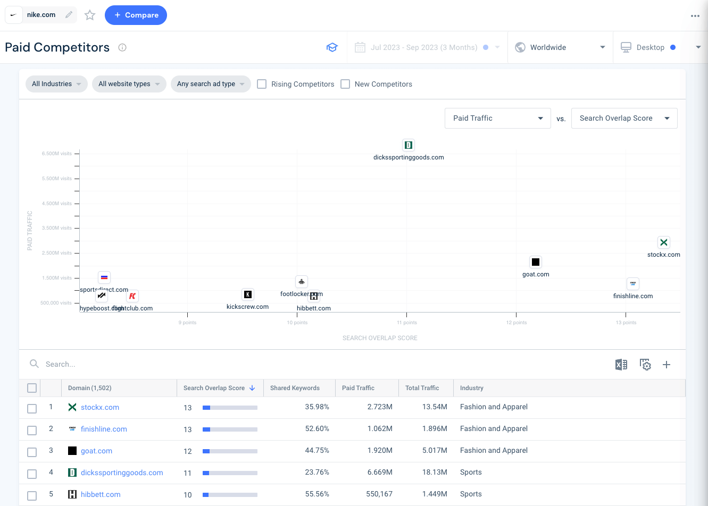Click the Excel export icon above the table

coord(621,365)
